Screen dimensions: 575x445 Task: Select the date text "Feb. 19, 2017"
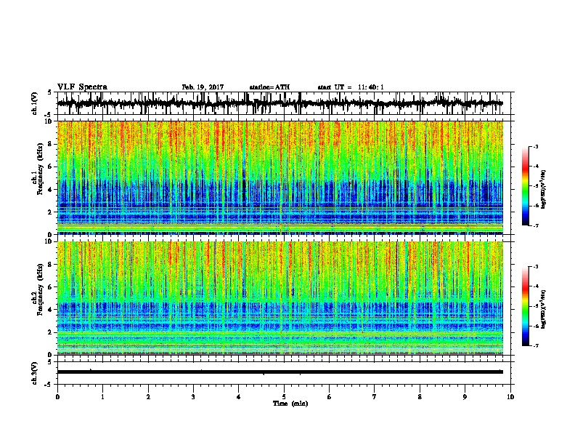pyautogui.click(x=203, y=87)
